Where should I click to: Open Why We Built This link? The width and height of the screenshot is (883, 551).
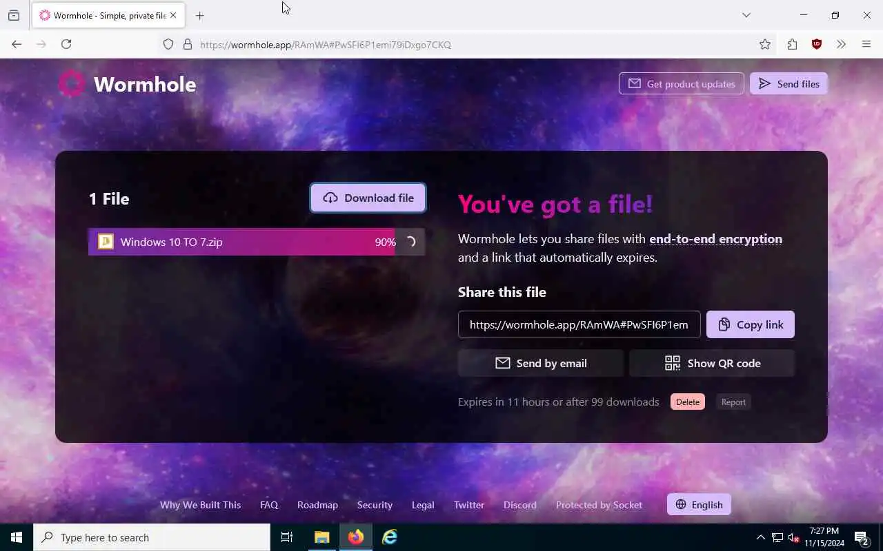coord(200,505)
